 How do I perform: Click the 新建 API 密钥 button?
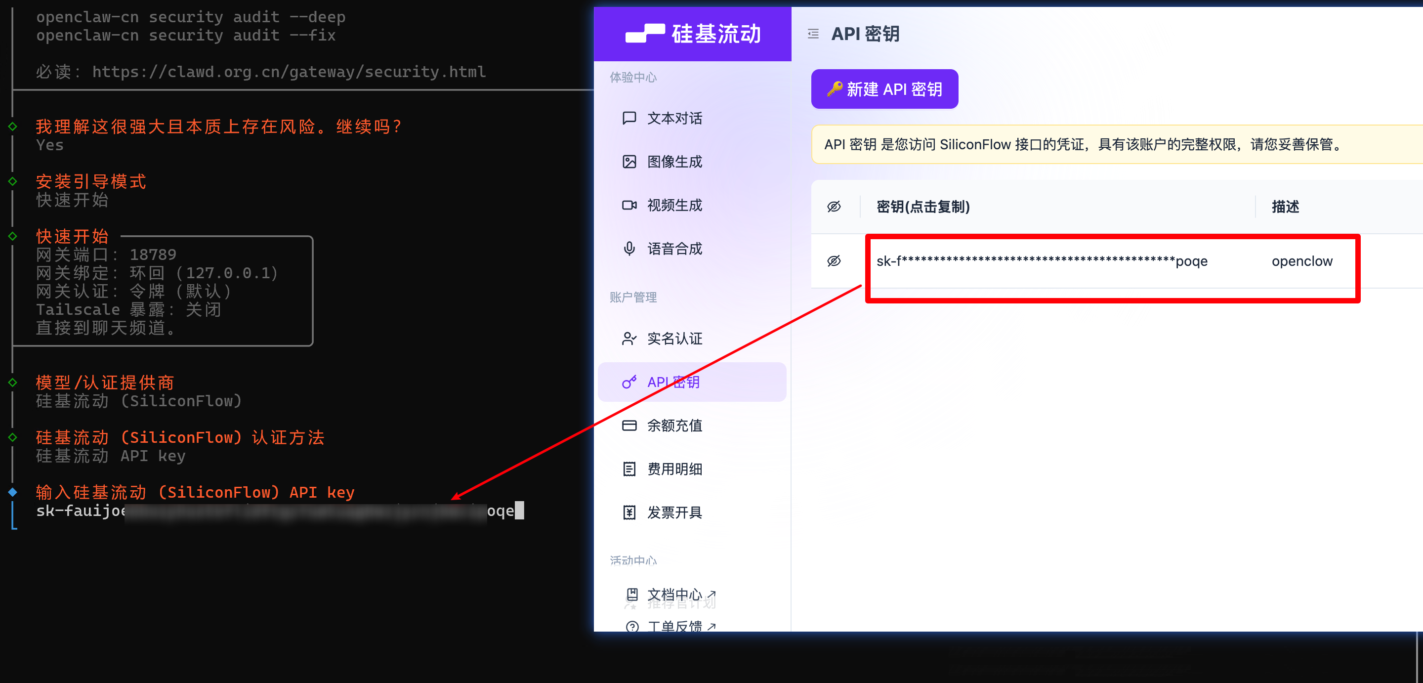click(x=884, y=89)
